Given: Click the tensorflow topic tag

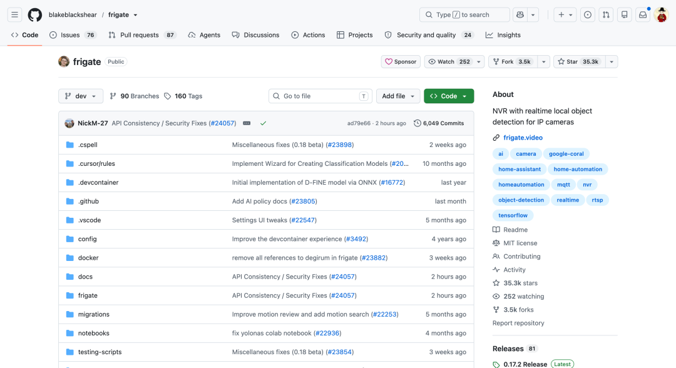Looking at the screenshot, I should pyautogui.click(x=513, y=215).
